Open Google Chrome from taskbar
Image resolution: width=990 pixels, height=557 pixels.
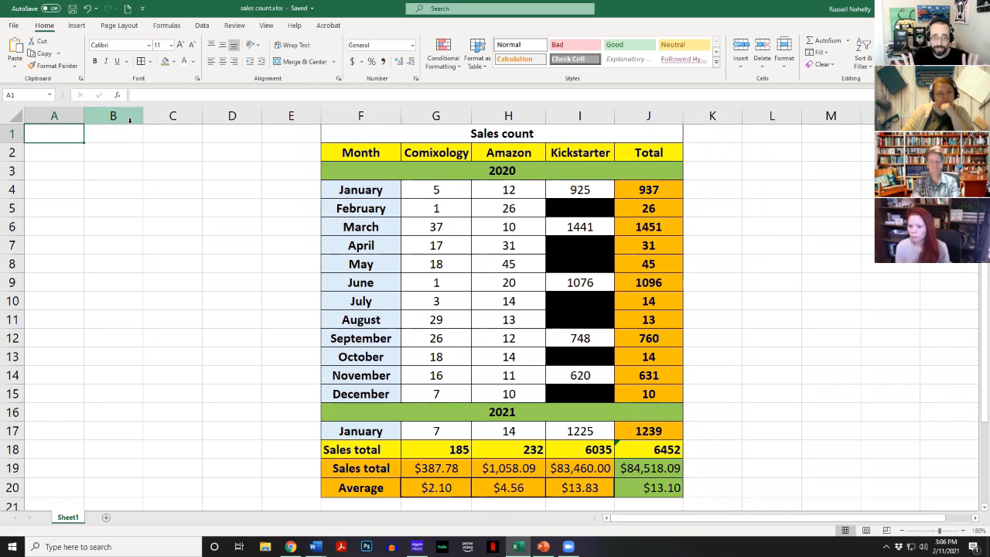290,547
